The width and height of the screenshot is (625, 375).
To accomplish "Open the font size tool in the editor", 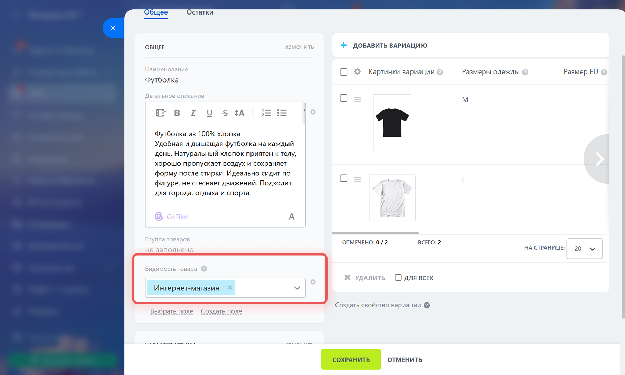I will (x=239, y=113).
